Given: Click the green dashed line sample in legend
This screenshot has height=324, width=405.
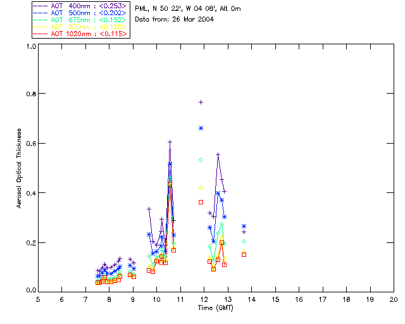Looking at the screenshot, I should [x=40, y=20].
